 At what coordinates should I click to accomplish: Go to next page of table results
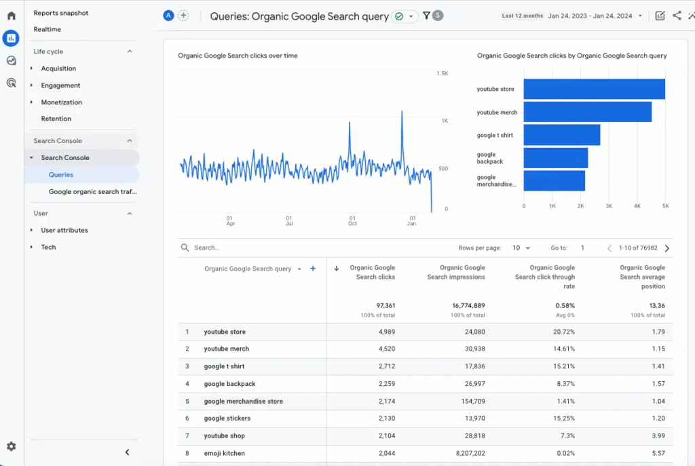667,248
